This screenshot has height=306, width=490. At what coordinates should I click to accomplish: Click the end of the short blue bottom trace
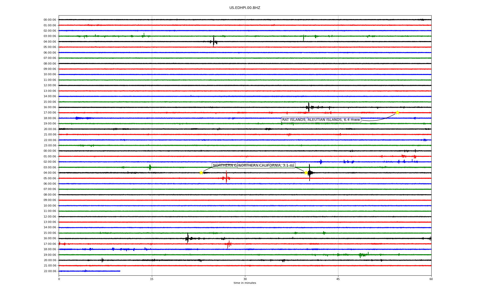(x=120, y=271)
